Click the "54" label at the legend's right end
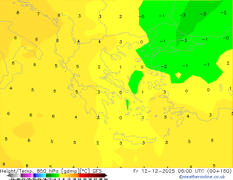 [106, 179]
